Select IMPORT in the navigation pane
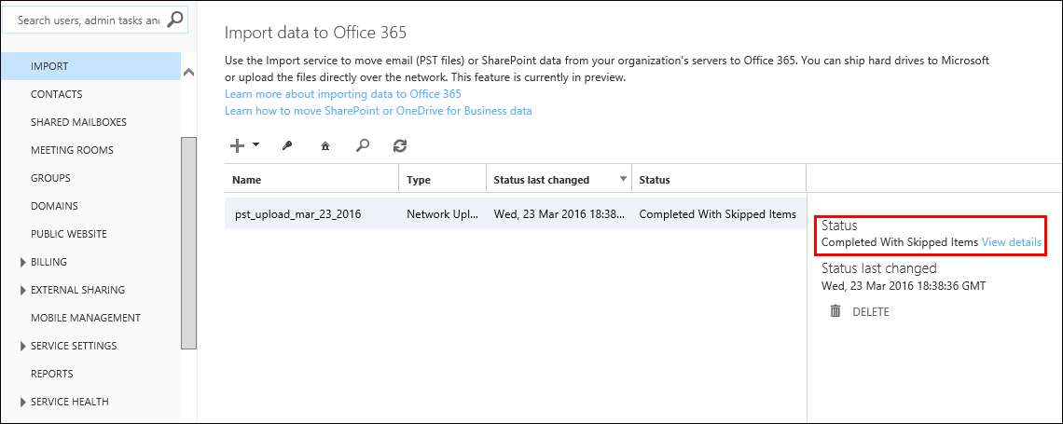Viewport: 1063px width, 424px height. 90,66
